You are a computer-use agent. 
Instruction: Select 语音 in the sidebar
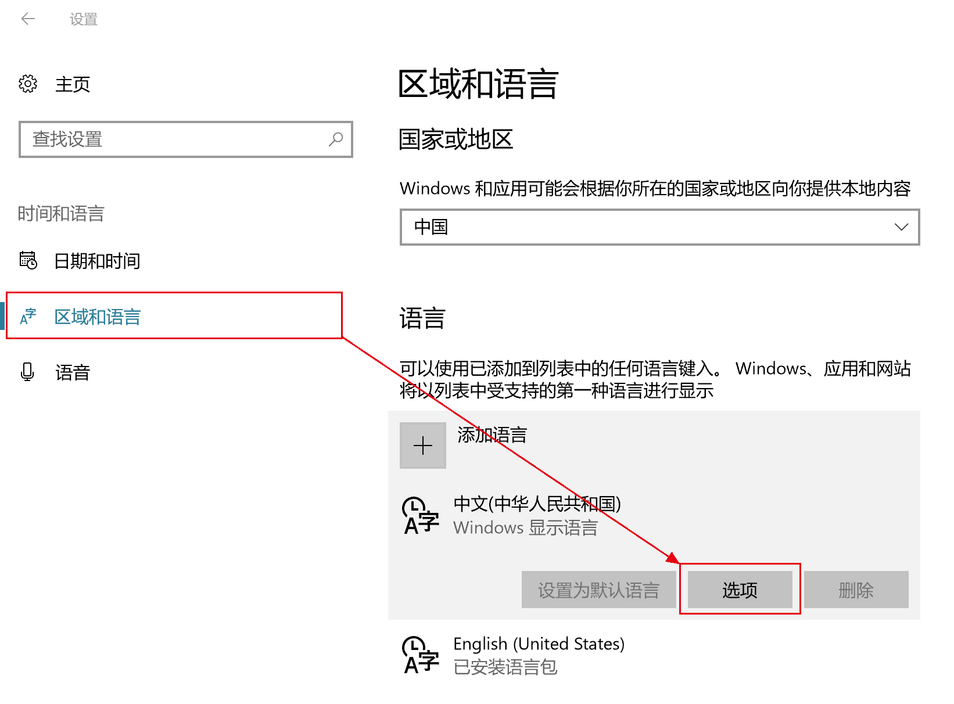tap(73, 372)
